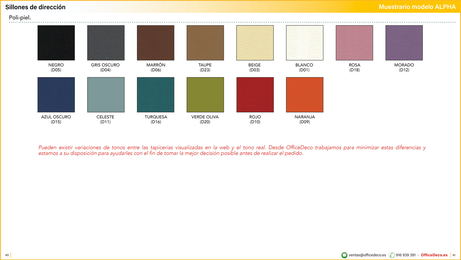Click the '(D09)' code under NARANJA
This screenshot has height=260, width=461.
[x=305, y=122]
